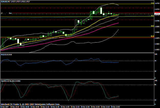Screen dimensions: 160x108
Task: Click the 30 level on RSI scale
Action: click(155, 71)
